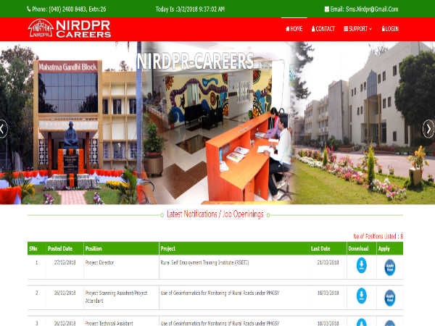Download notification for Project Technical Assistant

362,322
